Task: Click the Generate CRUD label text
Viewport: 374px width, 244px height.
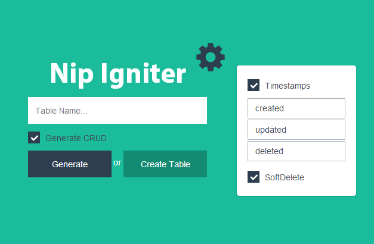Action: tap(76, 138)
